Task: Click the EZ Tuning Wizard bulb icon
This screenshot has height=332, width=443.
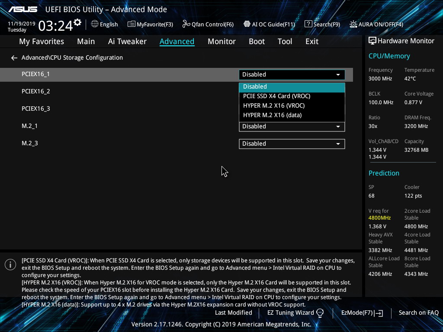Action: [x=320, y=313]
